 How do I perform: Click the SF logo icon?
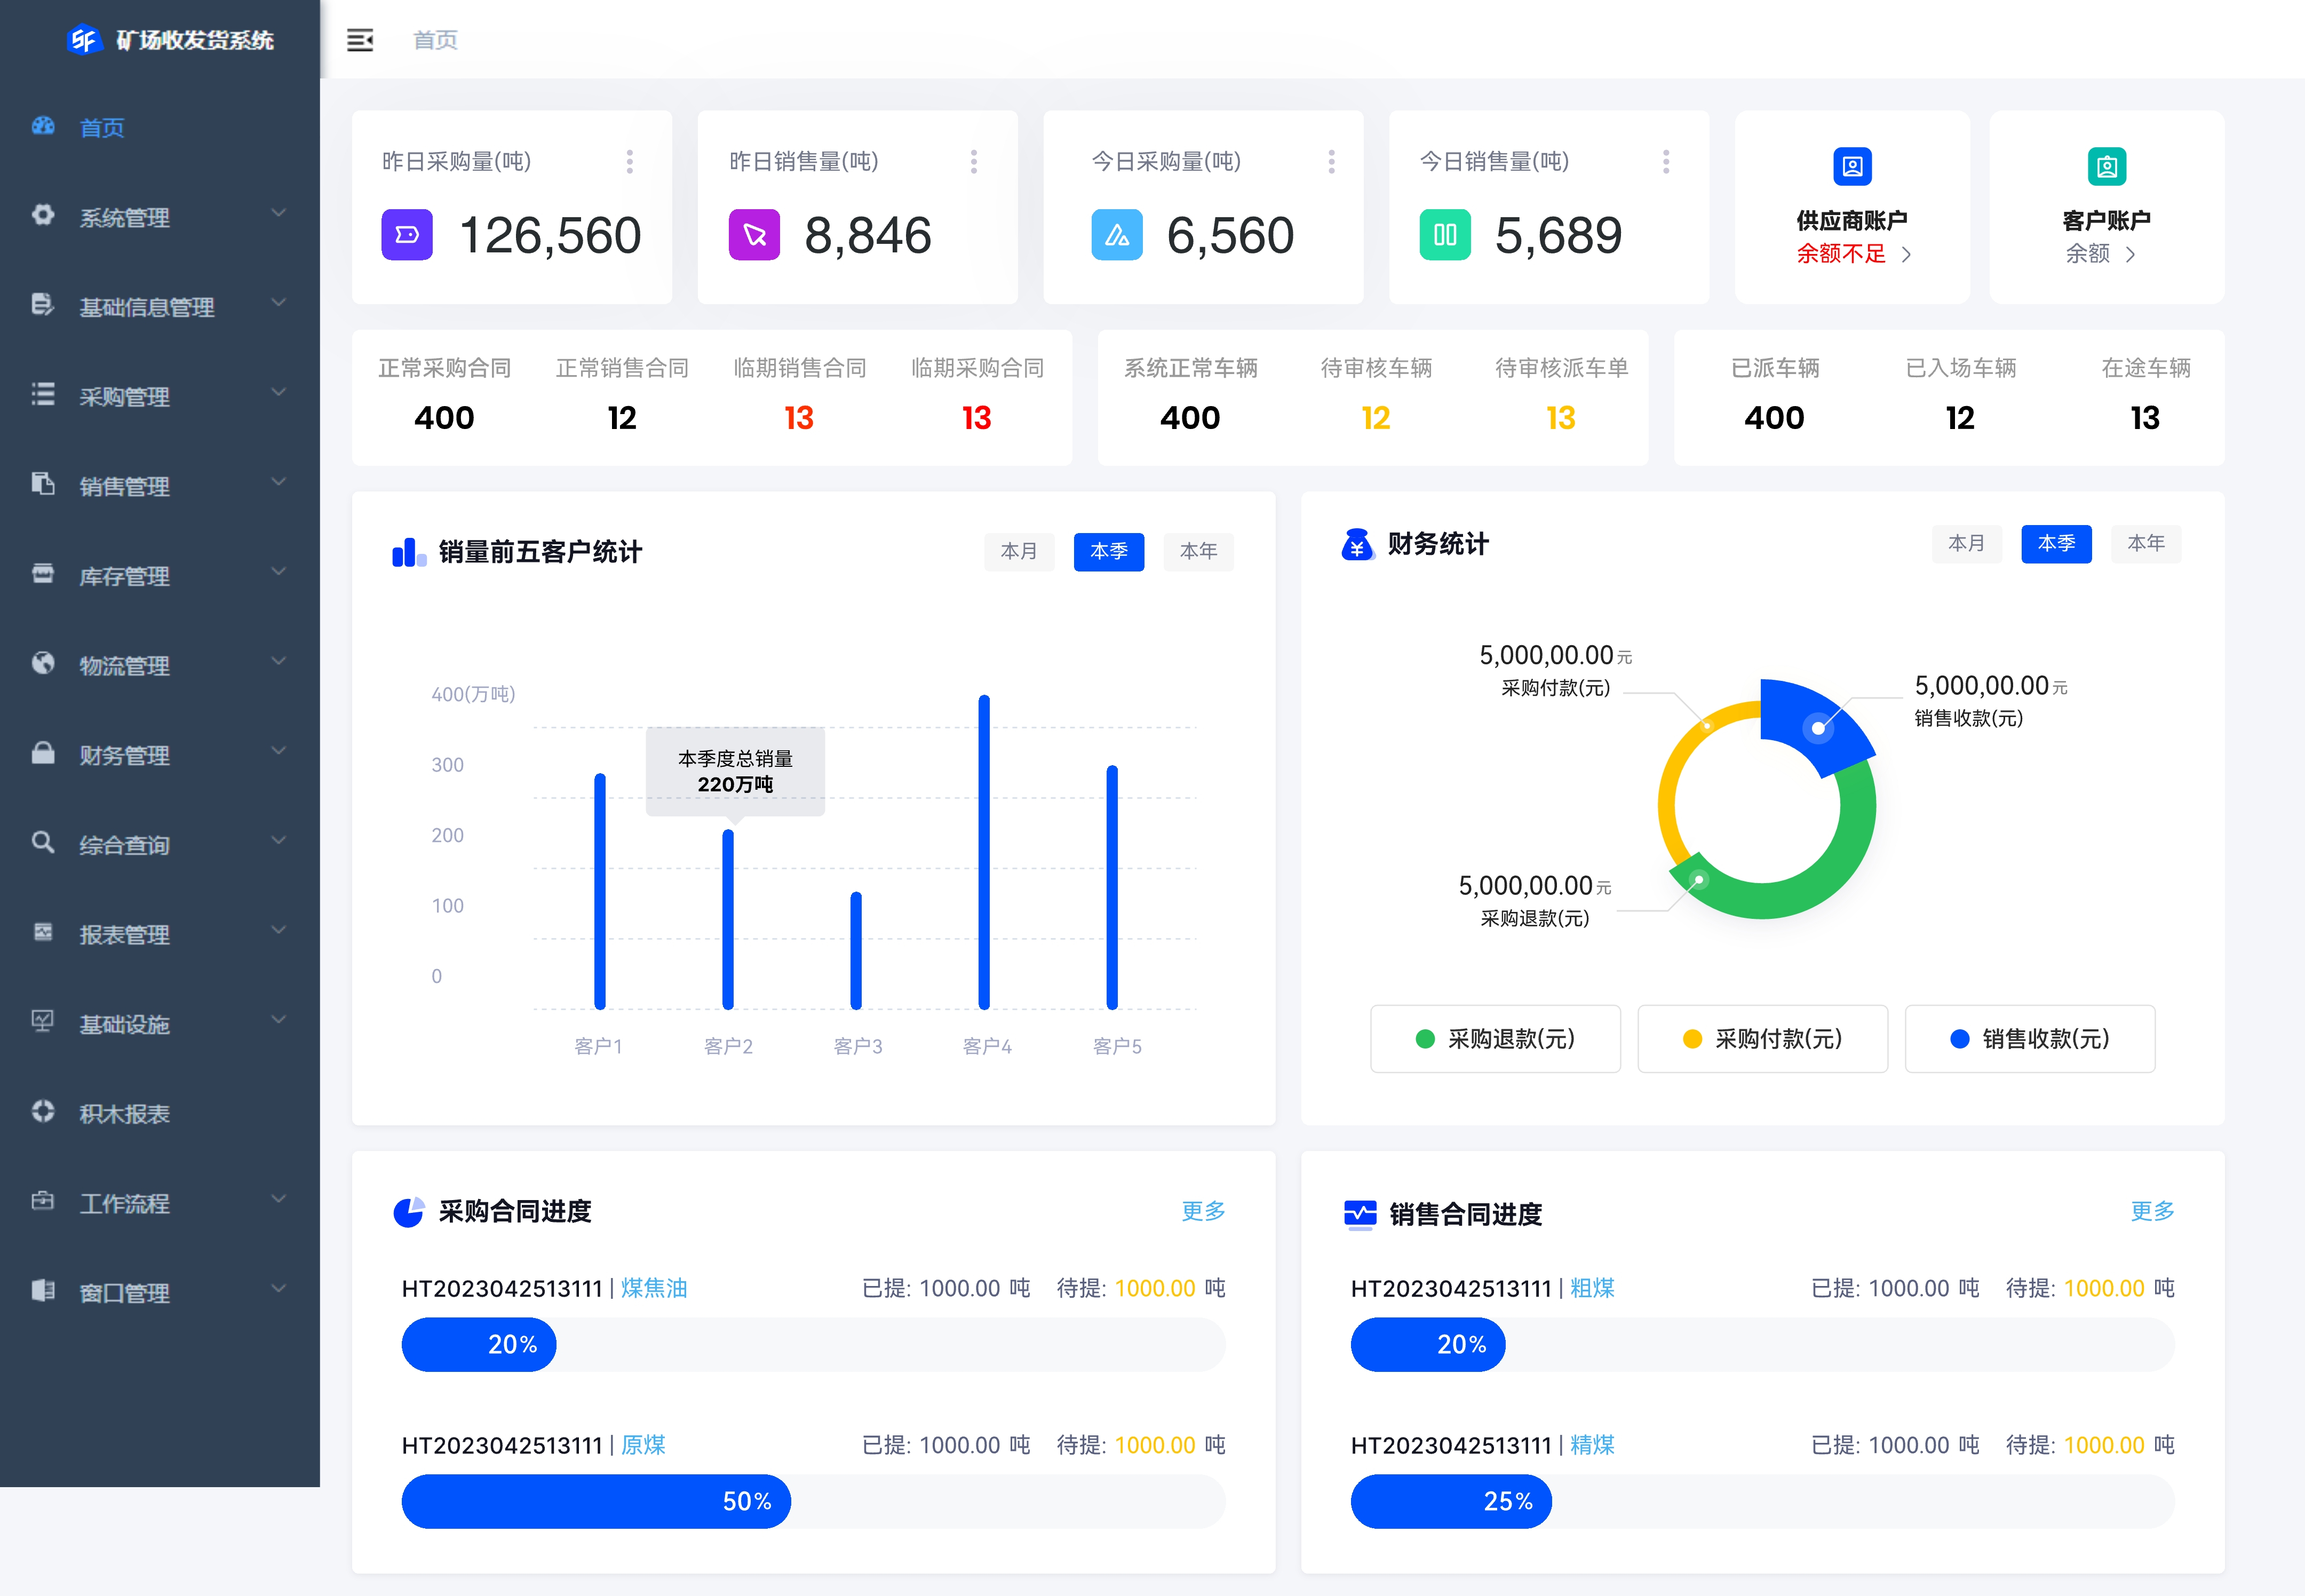[x=84, y=40]
